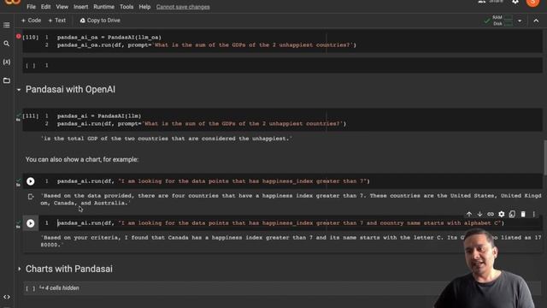
Task: Click the vertical scrollbar on the right
Action: coord(544,157)
